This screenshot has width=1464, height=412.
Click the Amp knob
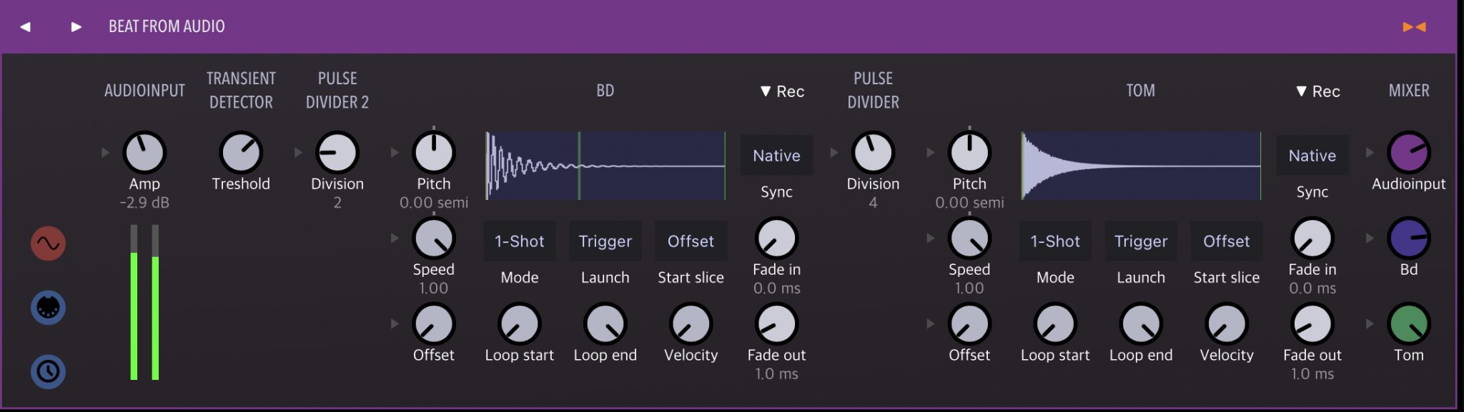144,152
